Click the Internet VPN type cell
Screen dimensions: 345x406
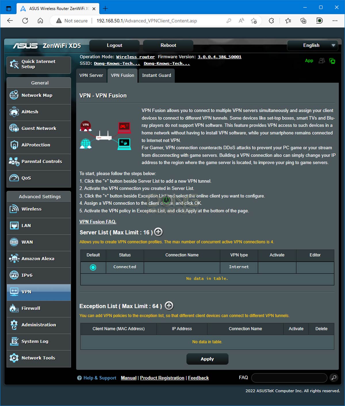239,267
